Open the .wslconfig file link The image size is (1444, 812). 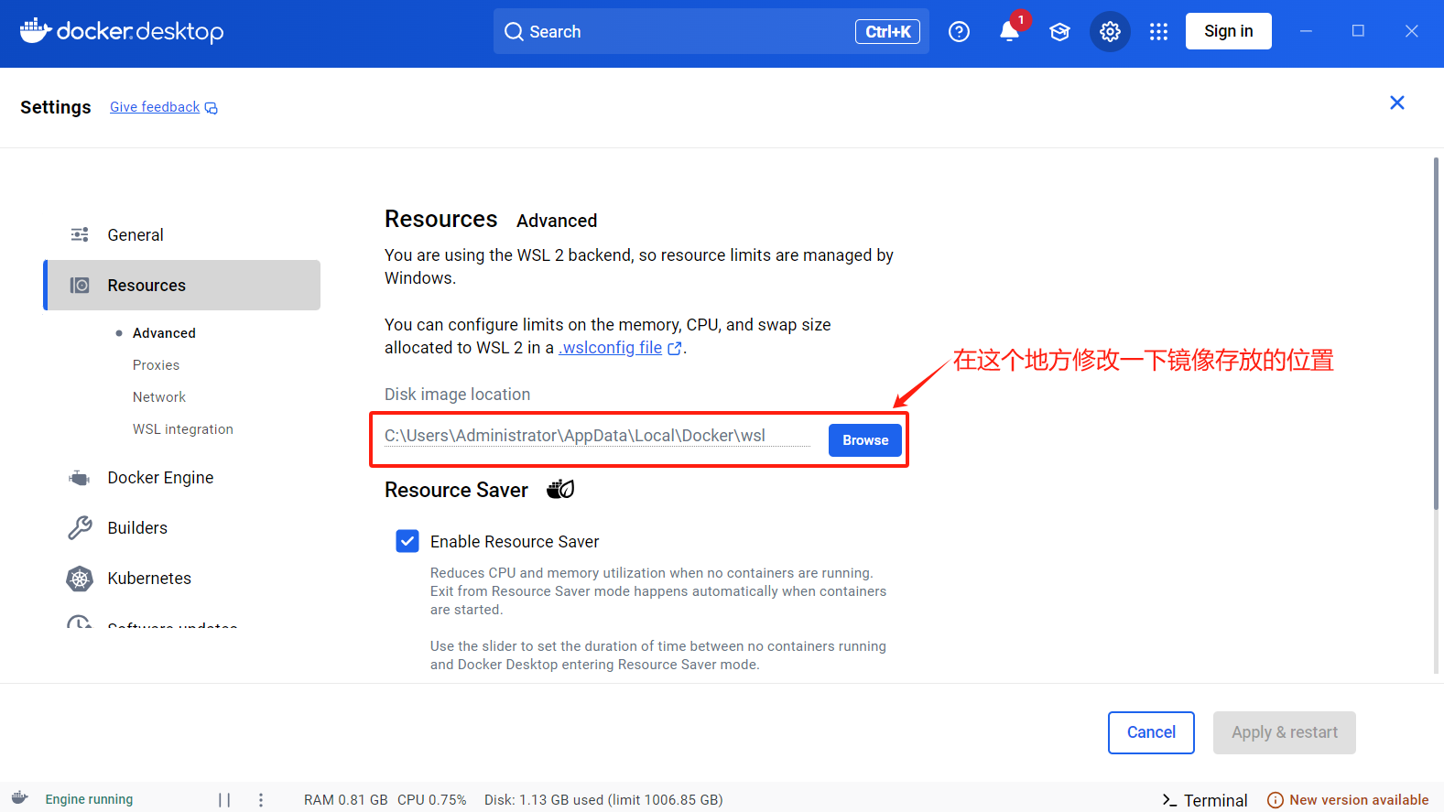(611, 348)
